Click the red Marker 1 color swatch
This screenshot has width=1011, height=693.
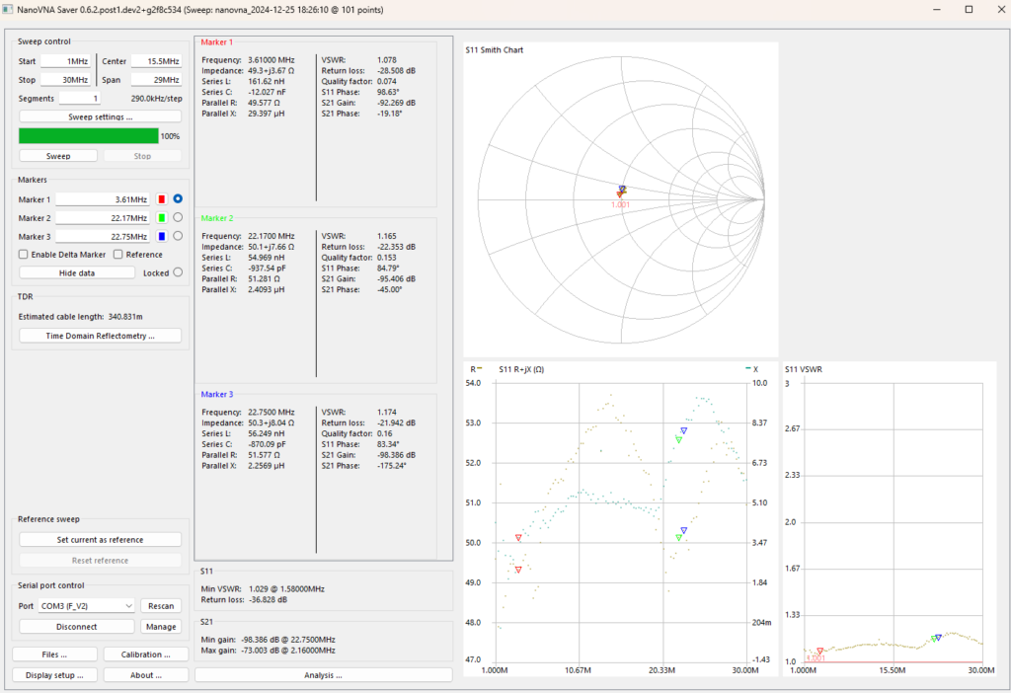point(162,199)
